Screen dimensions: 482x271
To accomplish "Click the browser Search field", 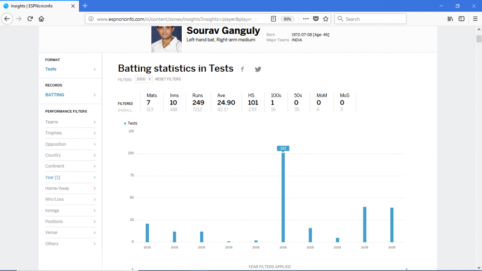I will 370,19.
